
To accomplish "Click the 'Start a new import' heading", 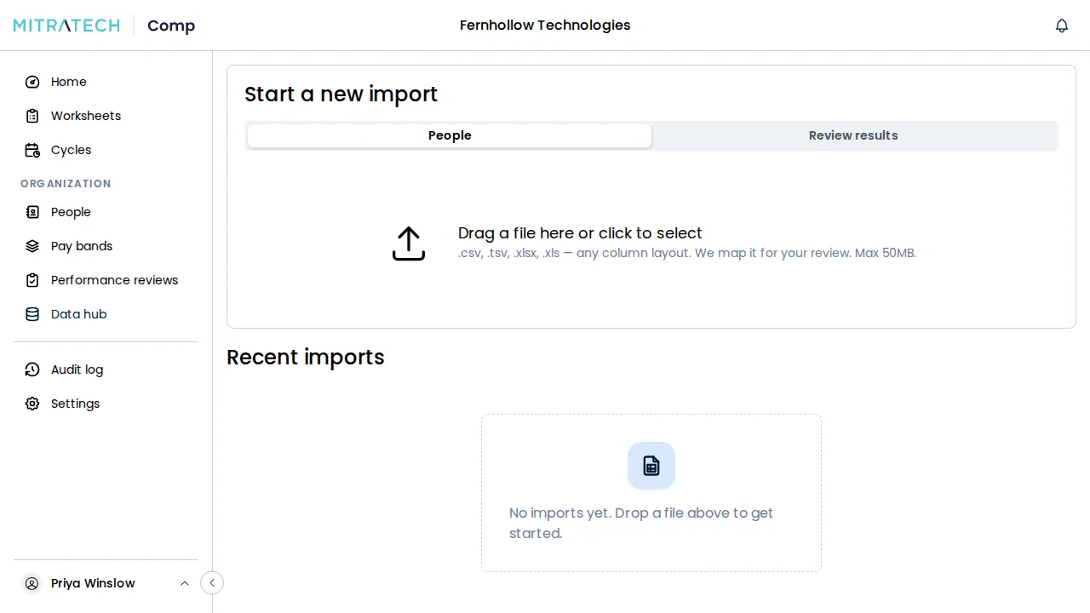I will pyautogui.click(x=341, y=94).
